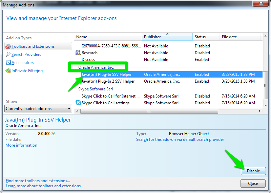This screenshot has width=271, height=193.
Task: Select the Discuss add-on row
Action: click(x=168, y=60)
